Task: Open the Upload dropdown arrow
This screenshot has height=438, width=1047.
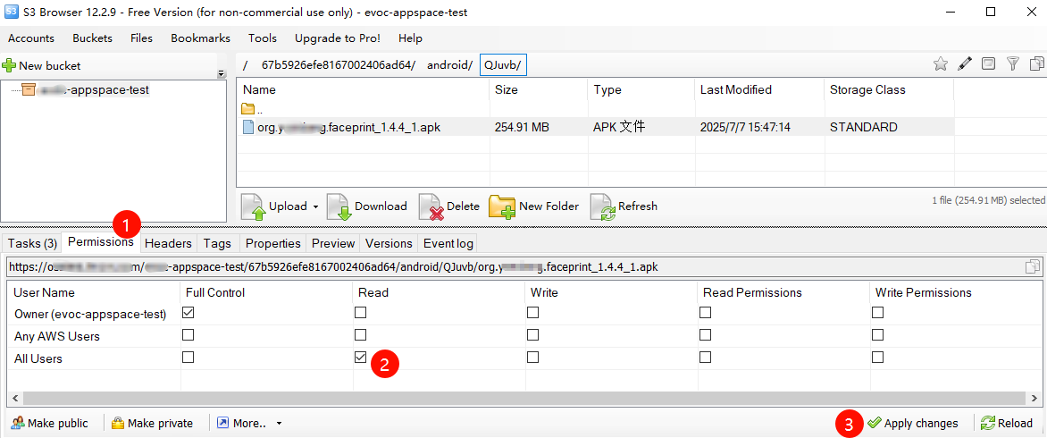Action: coord(315,207)
